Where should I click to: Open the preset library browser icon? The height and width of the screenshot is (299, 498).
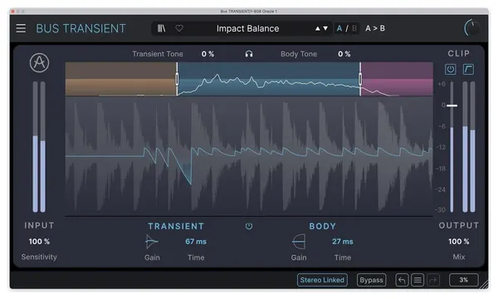[x=161, y=28]
